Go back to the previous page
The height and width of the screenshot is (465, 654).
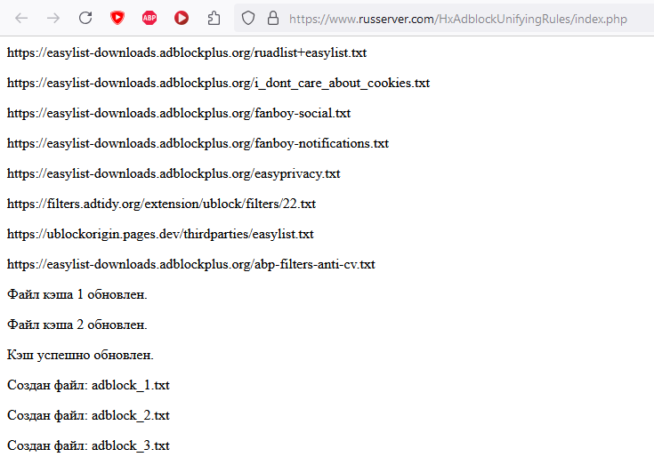click(x=21, y=18)
